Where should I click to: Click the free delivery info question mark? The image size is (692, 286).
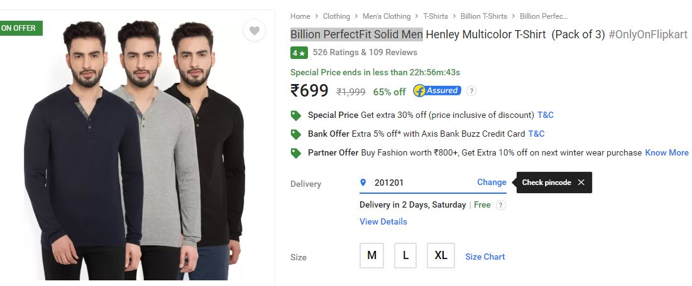[x=500, y=205]
